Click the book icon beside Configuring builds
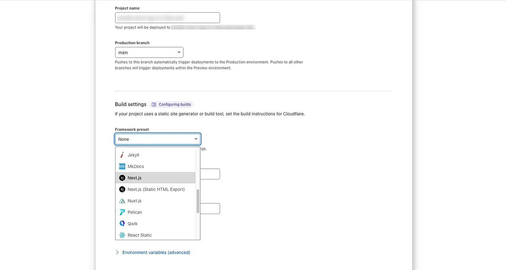The image size is (506, 270). (155, 104)
